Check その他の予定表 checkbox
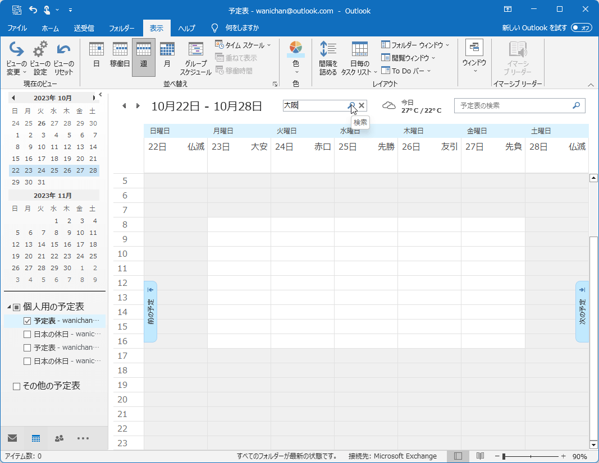This screenshot has width=599, height=463. click(16, 386)
